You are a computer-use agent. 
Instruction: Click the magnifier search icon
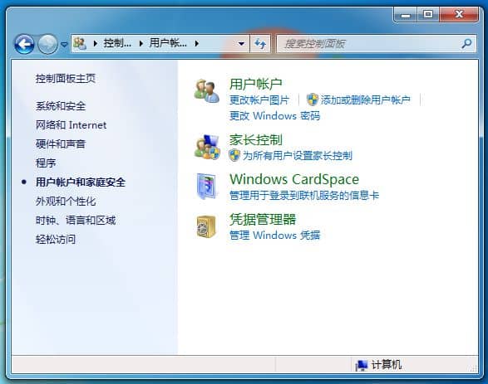tap(466, 44)
